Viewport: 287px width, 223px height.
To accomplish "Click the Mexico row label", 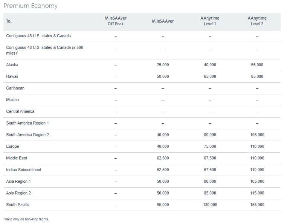I will coord(12,100).
